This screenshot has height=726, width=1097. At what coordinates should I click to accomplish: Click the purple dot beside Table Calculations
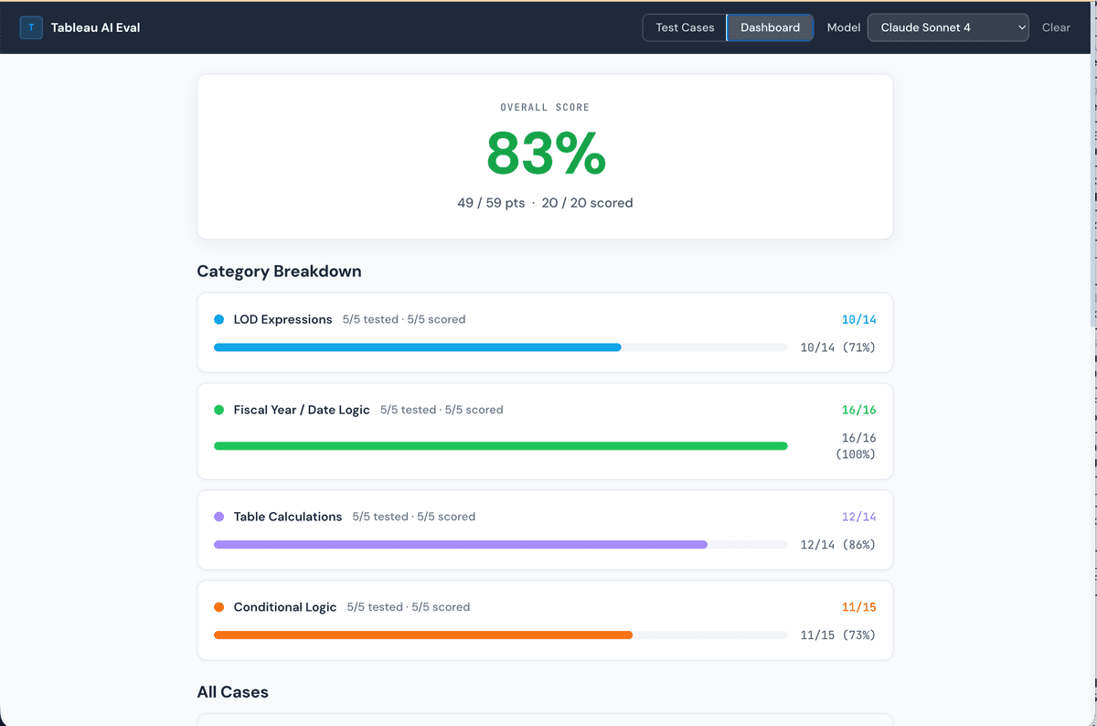(x=218, y=517)
